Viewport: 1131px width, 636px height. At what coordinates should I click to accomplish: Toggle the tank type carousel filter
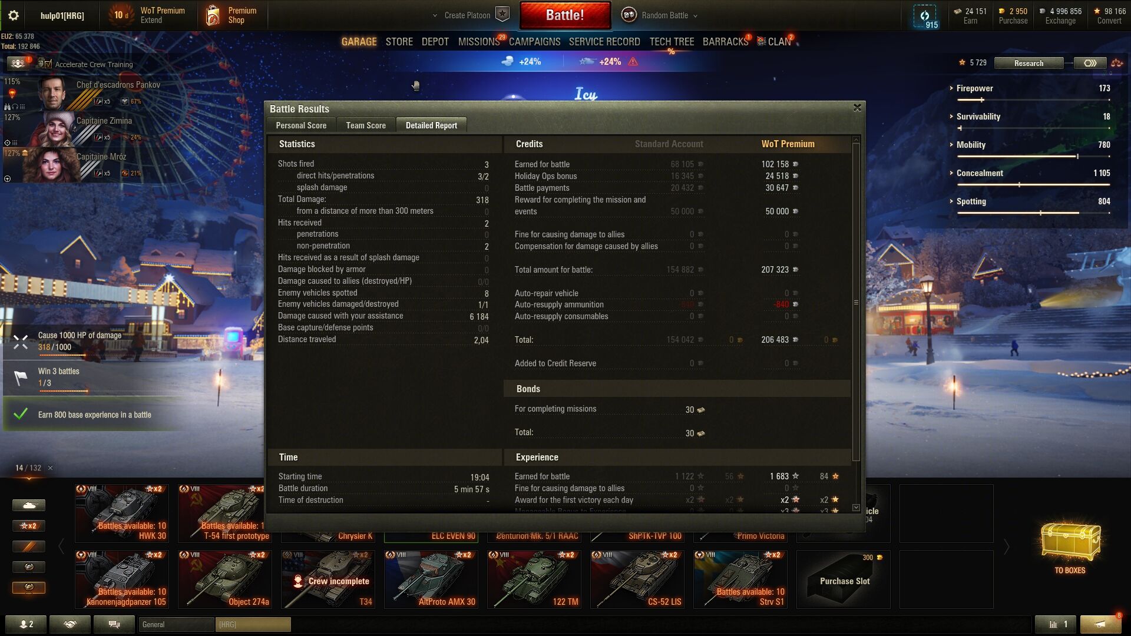pos(28,505)
